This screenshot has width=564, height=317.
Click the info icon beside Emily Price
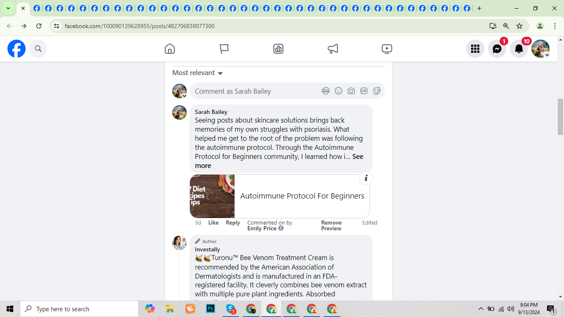point(281,228)
